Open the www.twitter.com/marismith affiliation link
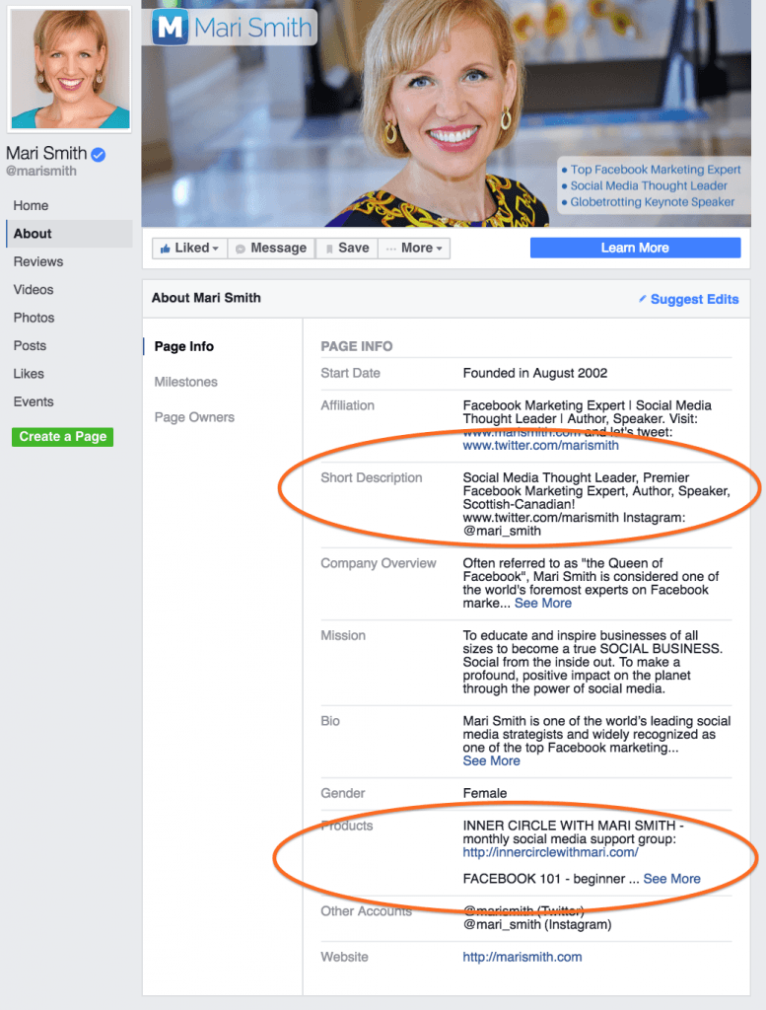This screenshot has width=766, height=1010. coord(540,446)
